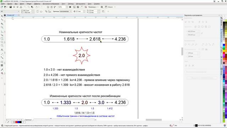Open the Справка menu

click(97, 4)
